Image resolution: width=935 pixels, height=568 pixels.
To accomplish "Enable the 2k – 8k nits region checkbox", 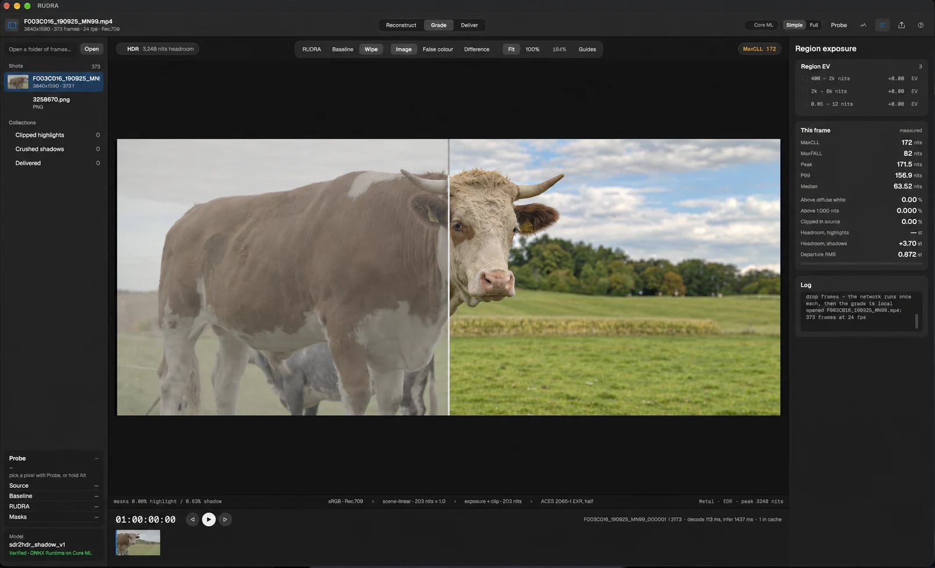I will click(x=805, y=91).
